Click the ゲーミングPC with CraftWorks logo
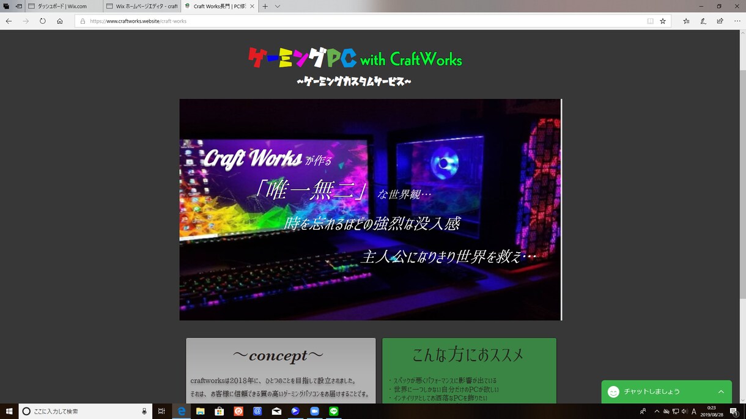The height and width of the screenshot is (419, 746). pos(355,59)
